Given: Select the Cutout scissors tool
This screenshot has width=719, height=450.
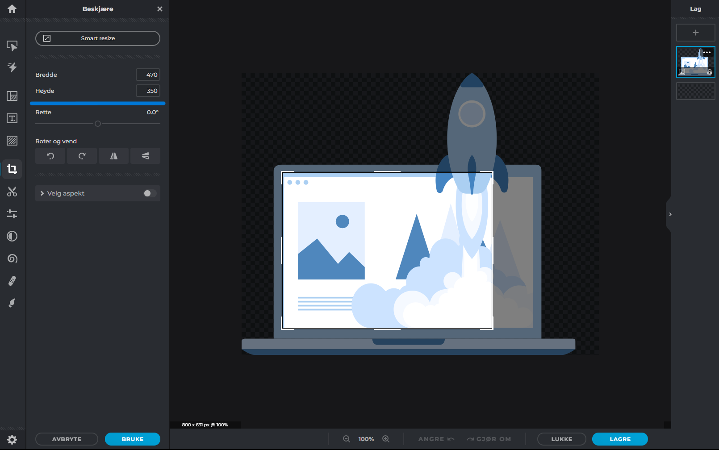Looking at the screenshot, I should click(12, 192).
